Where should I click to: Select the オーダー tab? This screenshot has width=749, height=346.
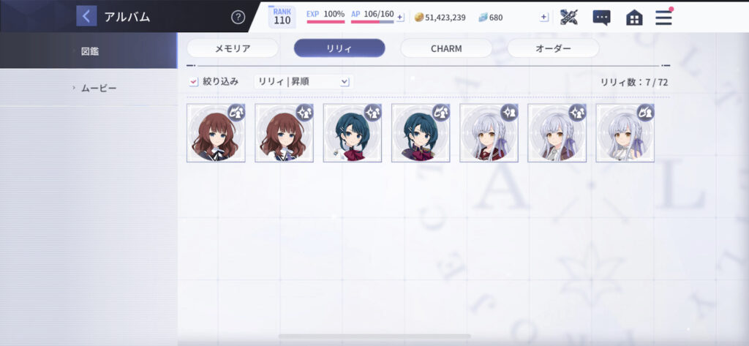[x=553, y=48]
